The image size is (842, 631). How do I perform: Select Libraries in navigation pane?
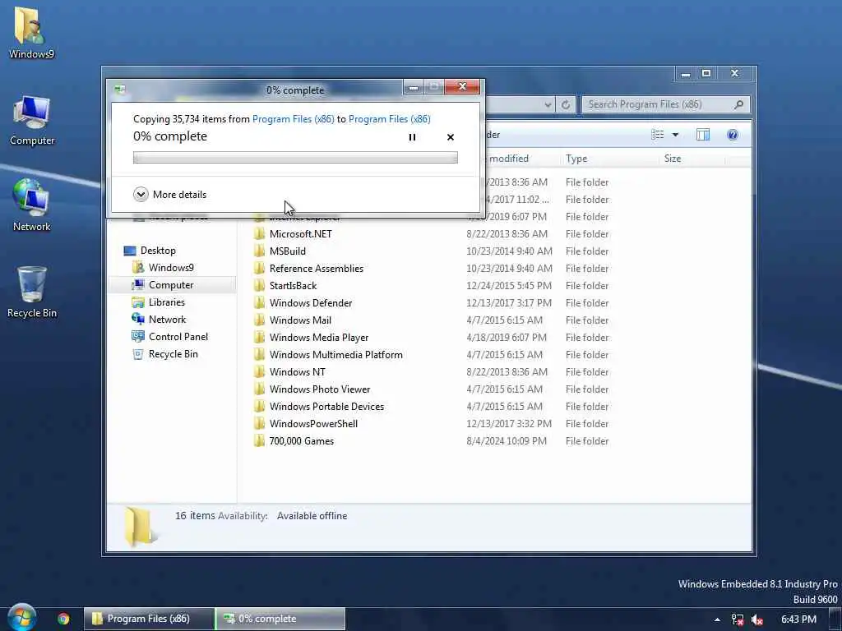[166, 302]
